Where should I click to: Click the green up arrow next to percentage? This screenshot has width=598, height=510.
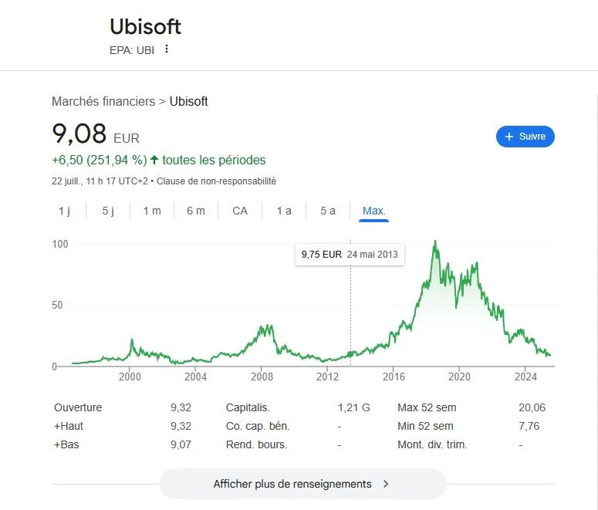coord(154,160)
